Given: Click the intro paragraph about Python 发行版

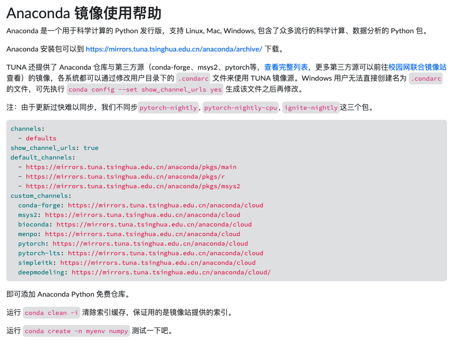Looking at the screenshot, I should 218,31.
